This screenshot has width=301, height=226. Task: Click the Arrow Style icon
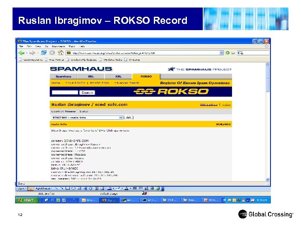point(146,188)
